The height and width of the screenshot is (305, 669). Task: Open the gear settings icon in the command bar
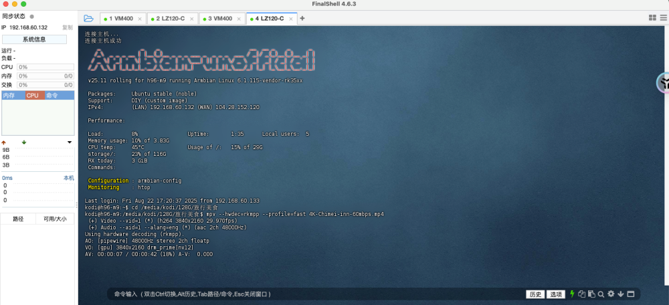click(x=611, y=294)
